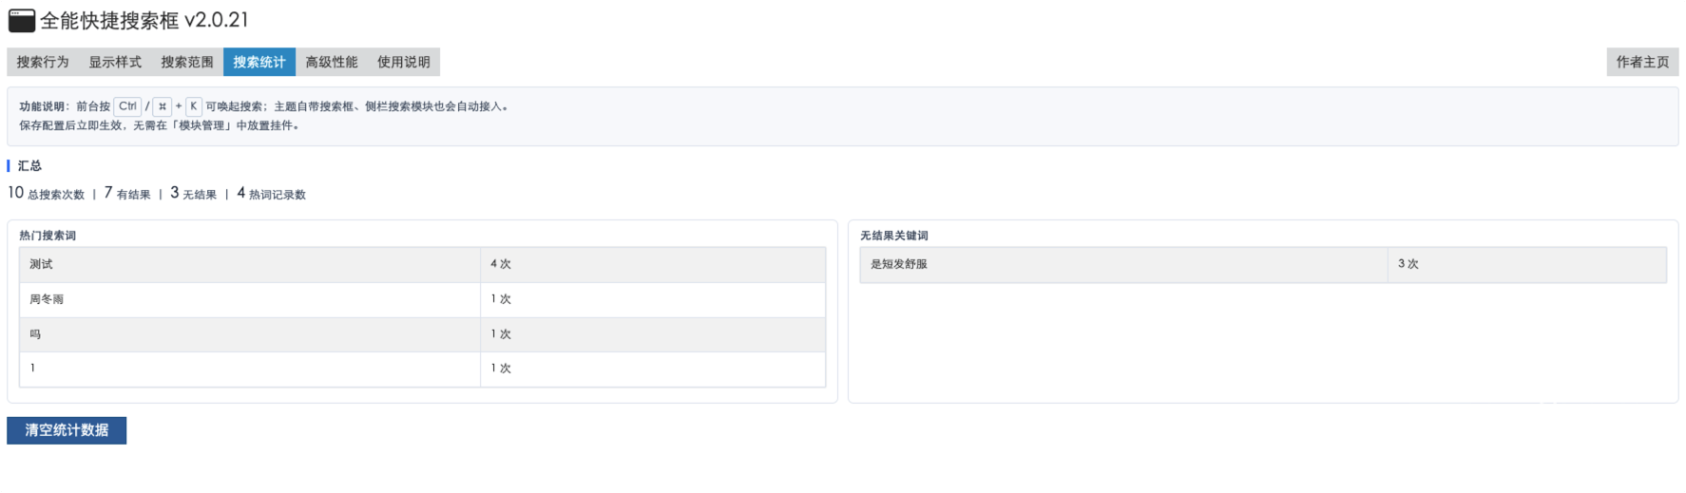Click the 有结果 summary figure
Screen dimensions: 1686x493
(127, 194)
